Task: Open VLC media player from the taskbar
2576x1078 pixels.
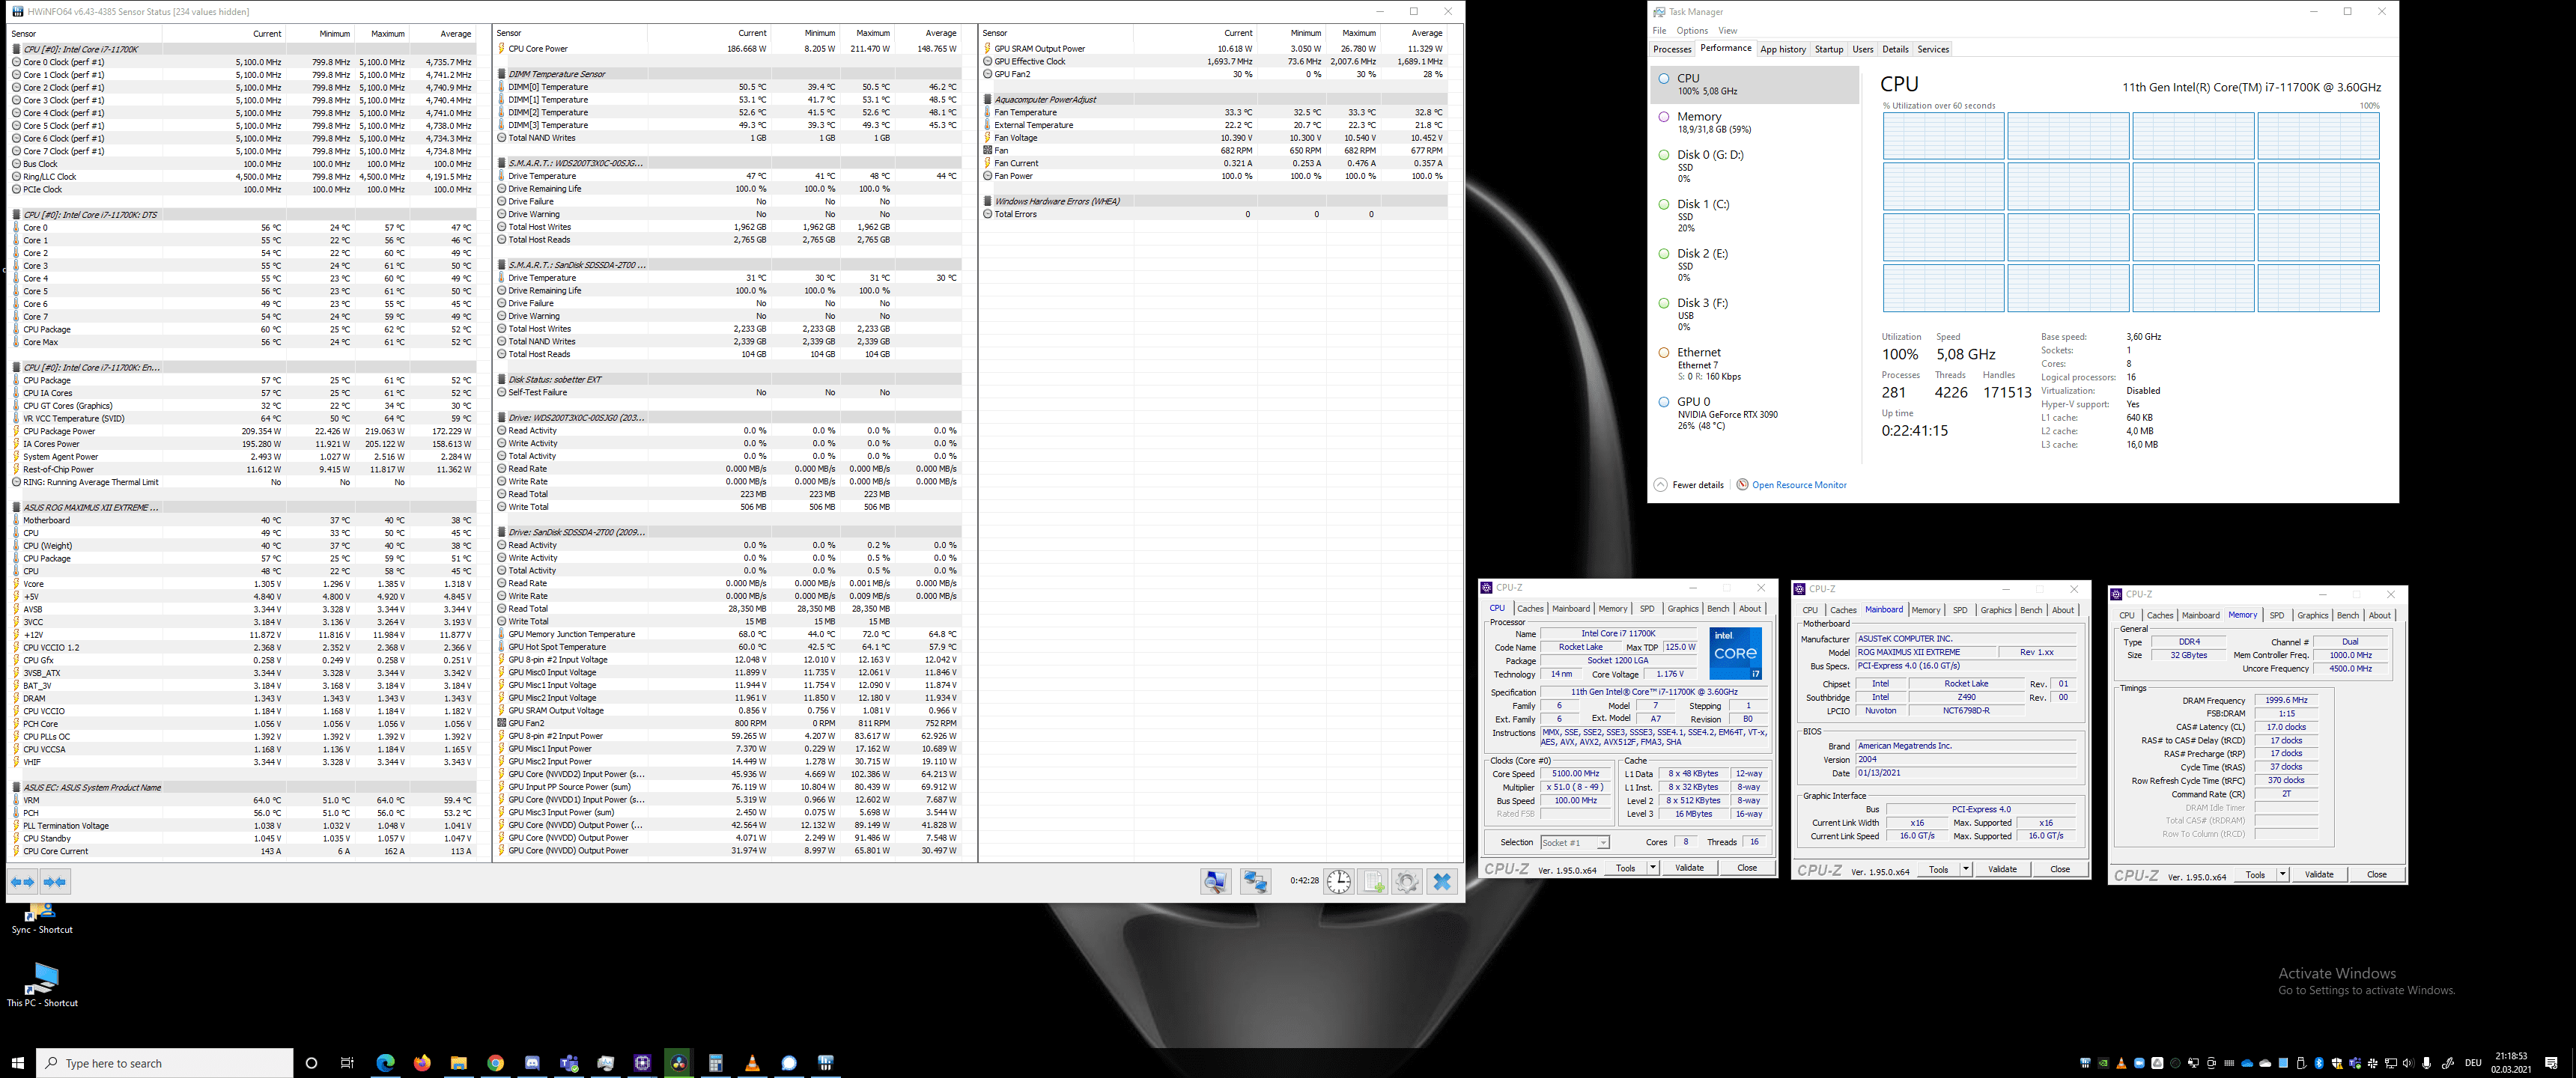Action: (x=752, y=1063)
